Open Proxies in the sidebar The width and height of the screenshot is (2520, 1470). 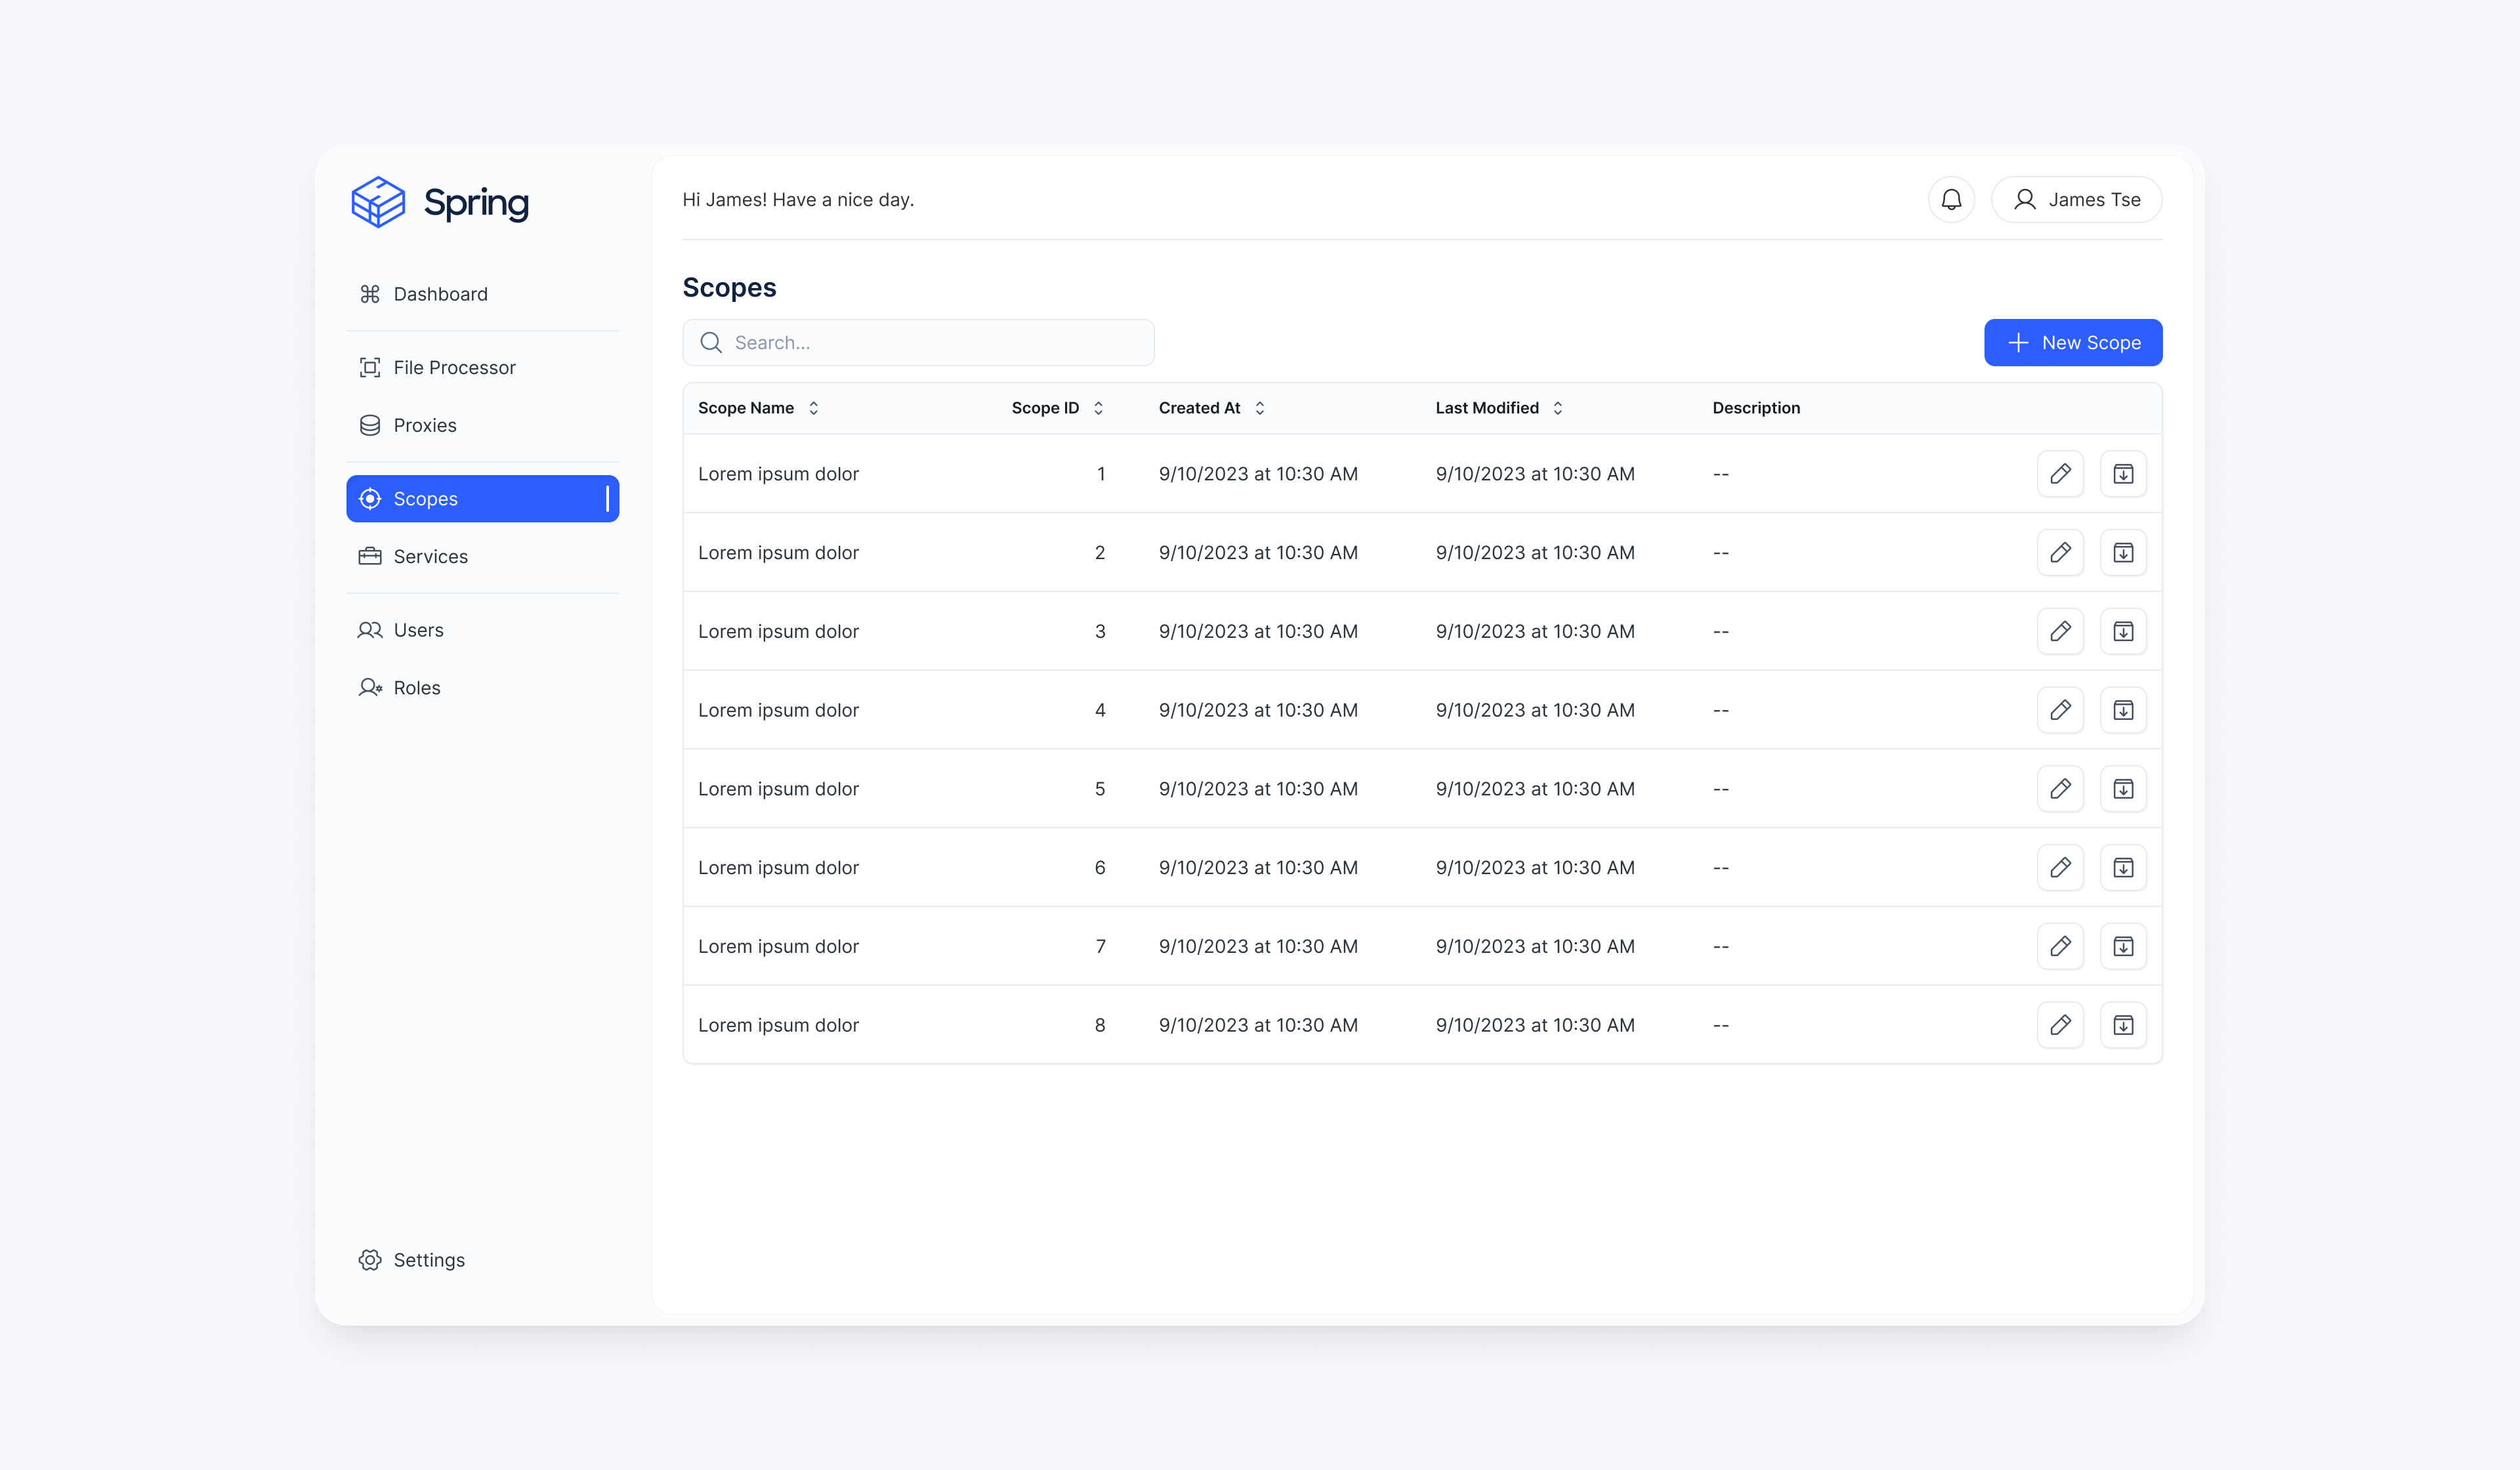(x=424, y=425)
